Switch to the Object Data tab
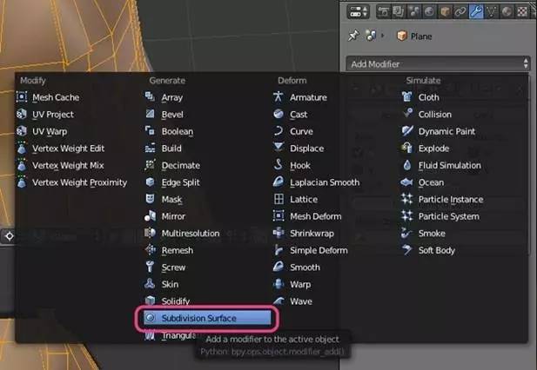 point(492,11)
